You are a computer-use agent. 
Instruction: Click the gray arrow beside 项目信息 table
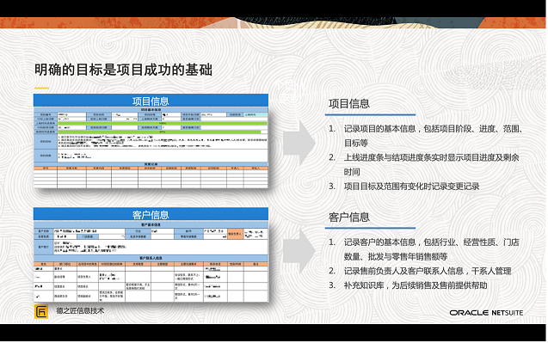click(x=299, y=144)
